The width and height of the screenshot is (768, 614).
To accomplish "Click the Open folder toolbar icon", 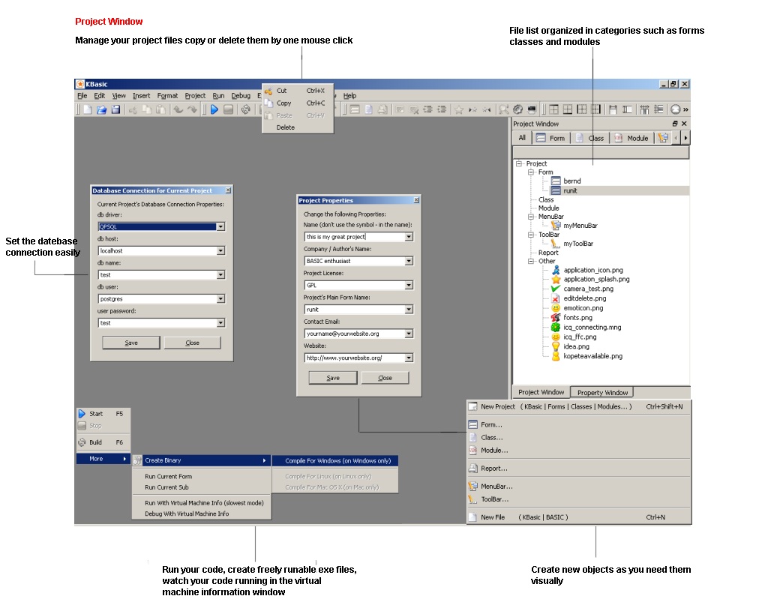I will click(x=101, y=109).
